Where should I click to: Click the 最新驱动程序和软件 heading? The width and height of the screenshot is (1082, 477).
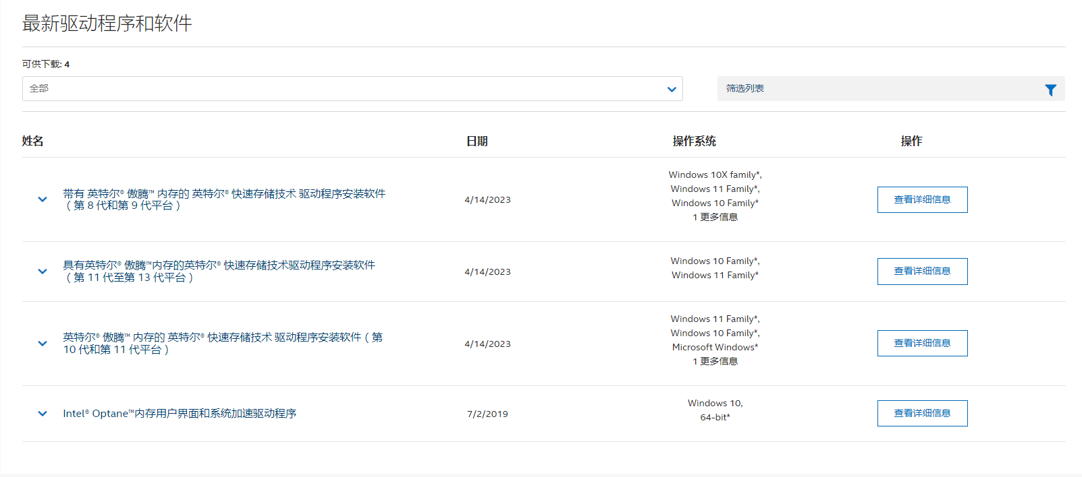coord(107,24)
